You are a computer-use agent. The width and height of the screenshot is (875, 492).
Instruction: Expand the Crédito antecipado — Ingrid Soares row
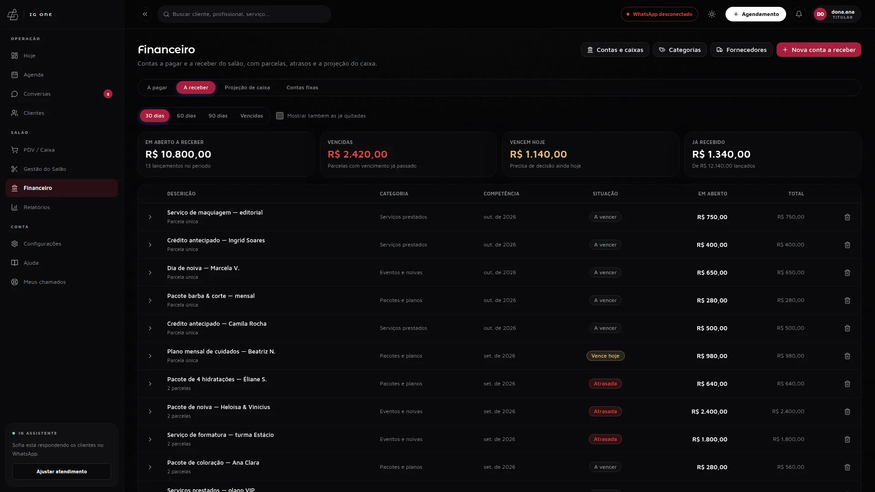pos(150,245)
